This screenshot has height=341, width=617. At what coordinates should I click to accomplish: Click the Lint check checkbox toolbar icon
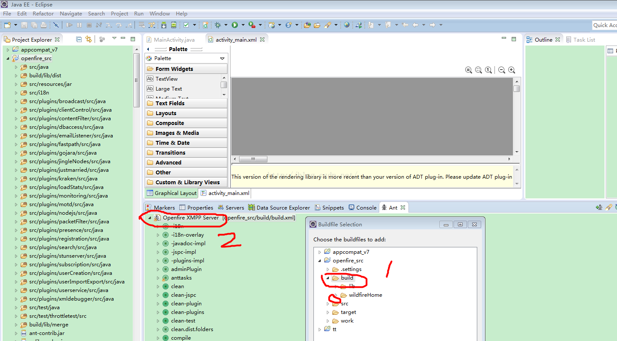click(x=186, y=25)
